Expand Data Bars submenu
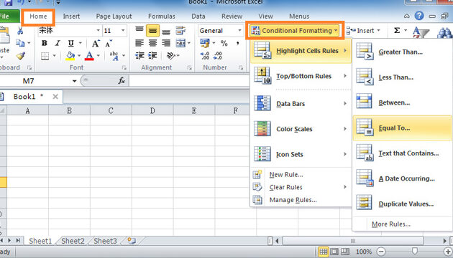 (301, 104)
